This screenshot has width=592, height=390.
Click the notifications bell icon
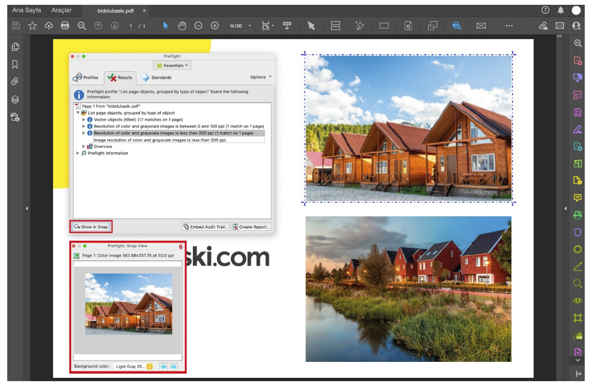[x=560, y=10]
